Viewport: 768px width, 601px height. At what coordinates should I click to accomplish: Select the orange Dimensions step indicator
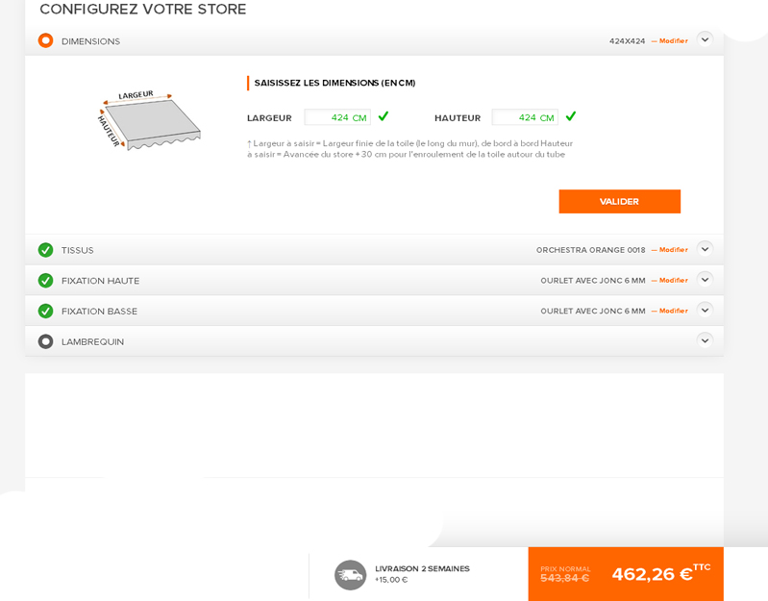45,40
